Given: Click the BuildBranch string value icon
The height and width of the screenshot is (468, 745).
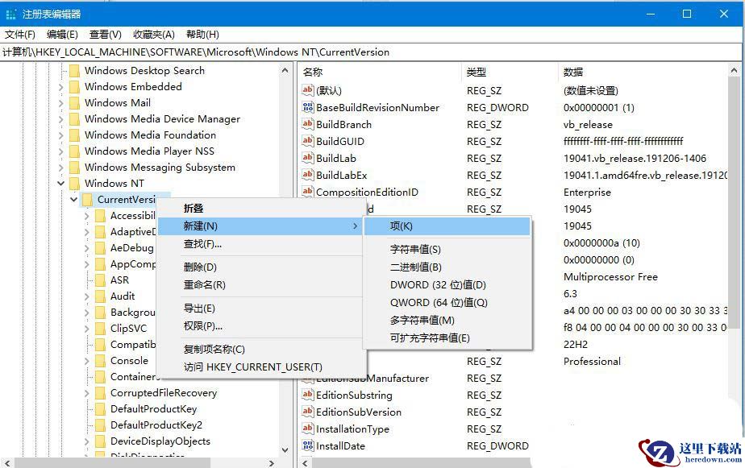Looking at the screenshot, I should coord(308,124).
